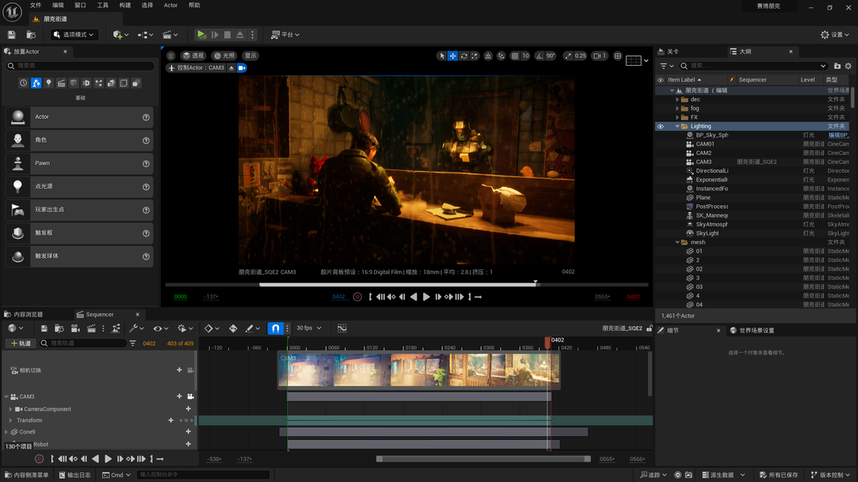The image size is (858, 482).
Task: Select the CAM3 camera cut thumbnail clip
Action: (x=419, y=370)
